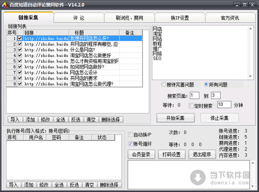Uncheck the checkbox in link row 3
259x192 pixels.
(20, 50)
